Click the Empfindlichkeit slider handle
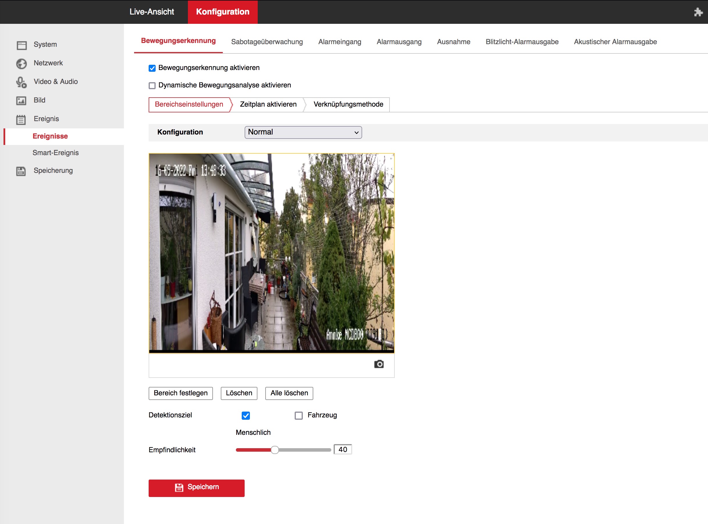This screenshot has width=708, height=524. pyautogui.click(x=275, y=450)
